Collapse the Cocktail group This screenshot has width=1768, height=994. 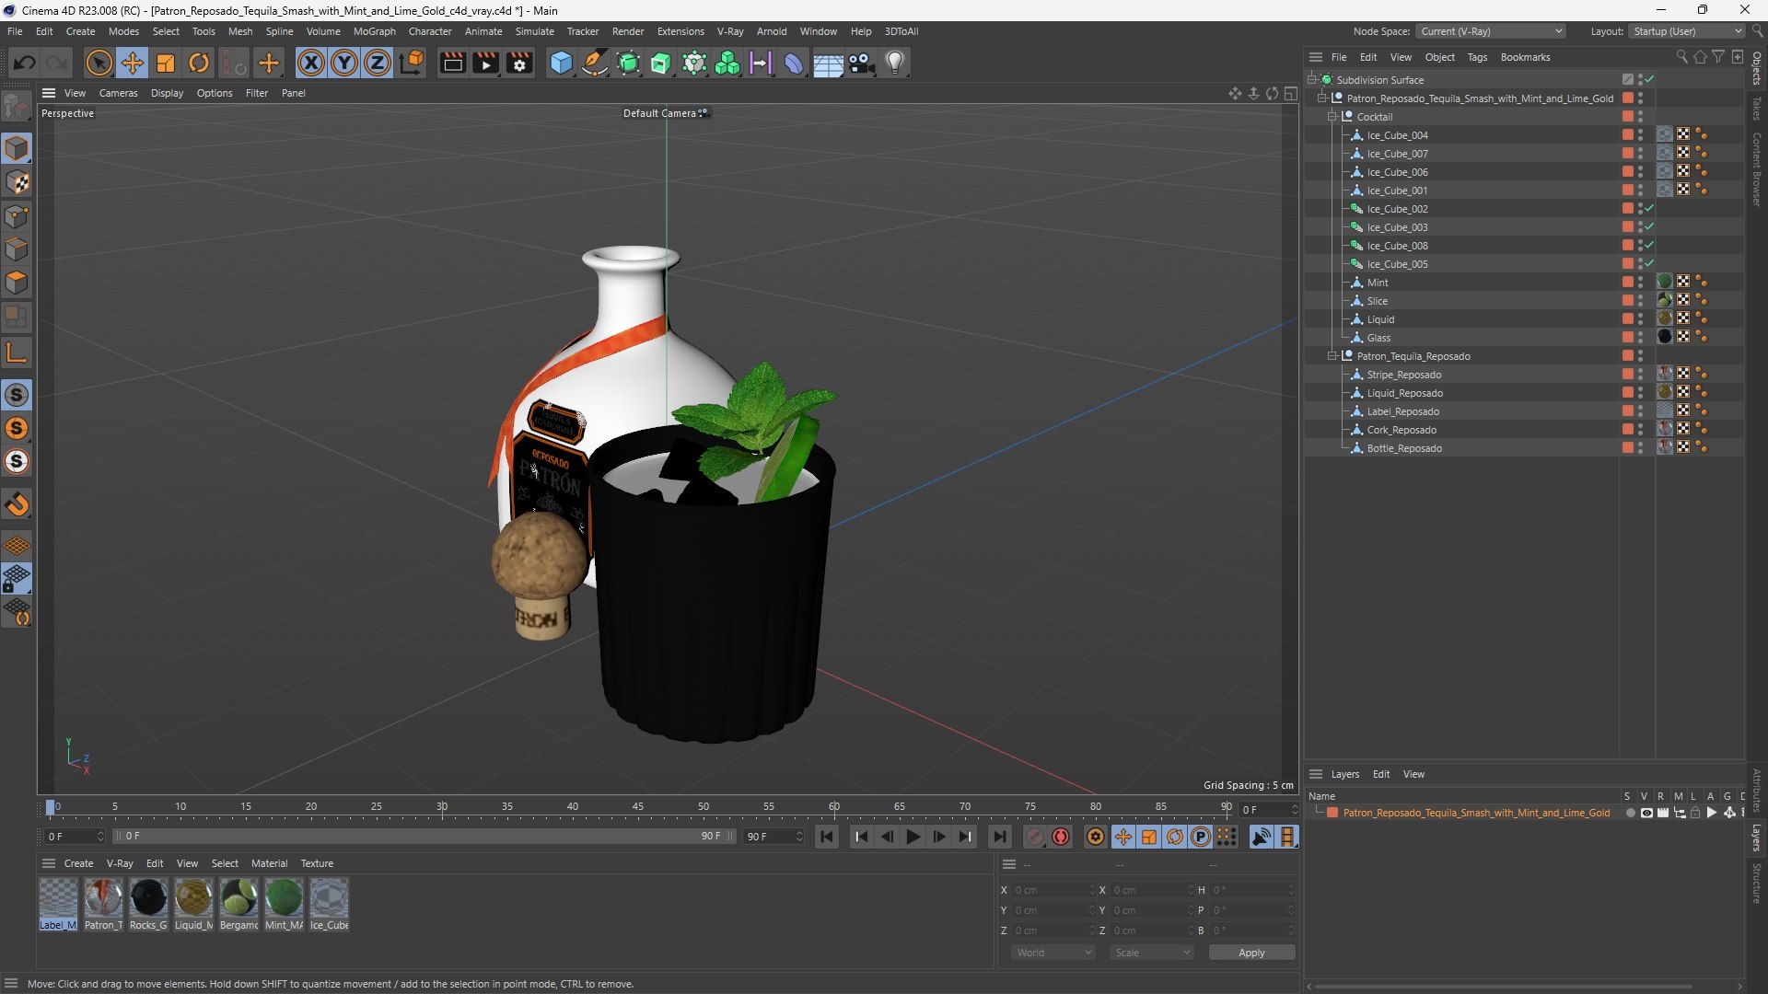(1332, 116)
